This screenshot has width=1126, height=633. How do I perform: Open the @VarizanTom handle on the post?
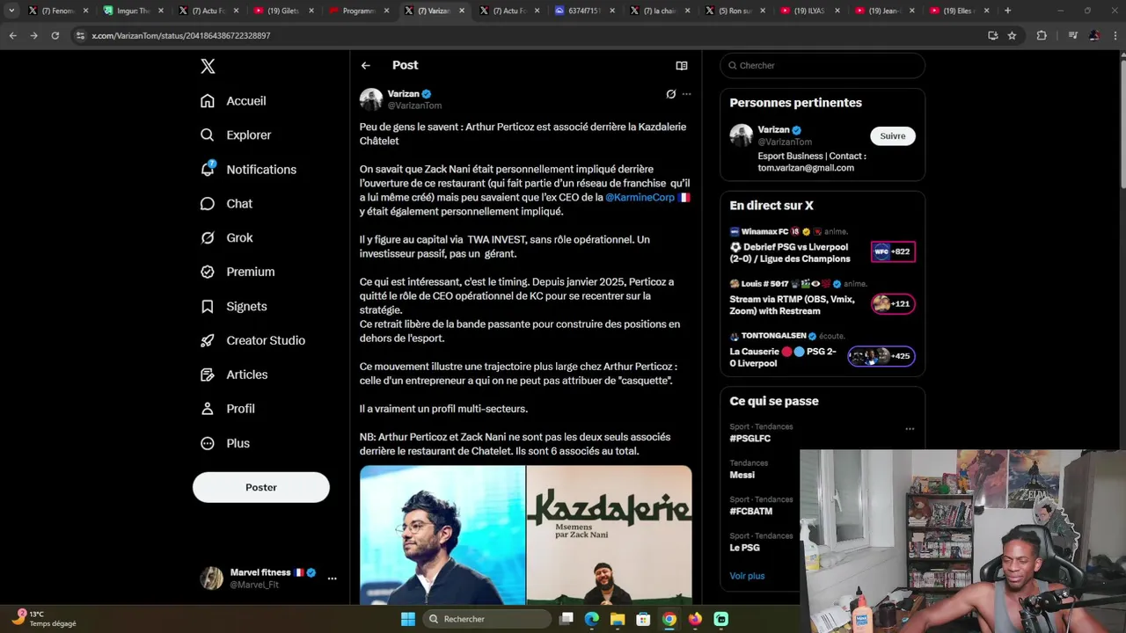pos(414,105)
